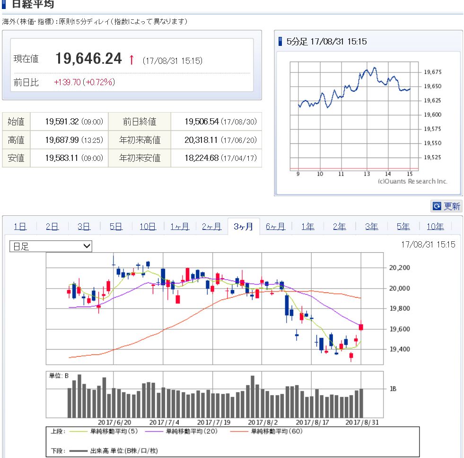Switch to the 2日 chart tab

pos(52,227)
